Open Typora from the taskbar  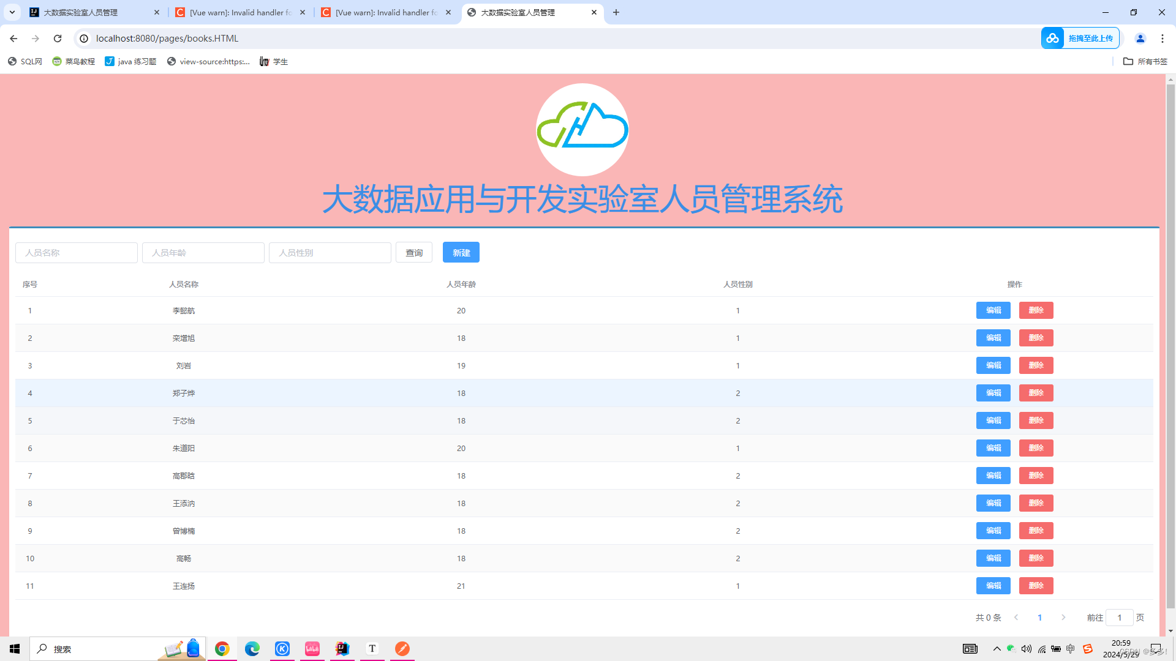tap(372, 649)
